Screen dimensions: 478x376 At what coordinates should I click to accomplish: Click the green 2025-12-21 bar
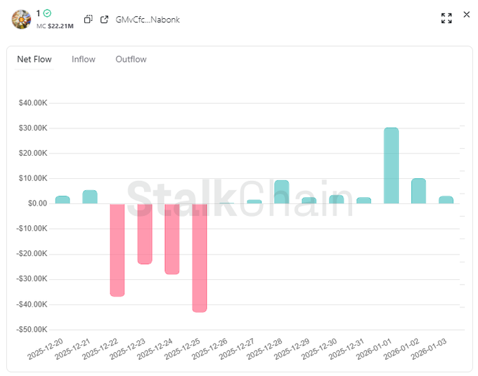click(90, 197)
